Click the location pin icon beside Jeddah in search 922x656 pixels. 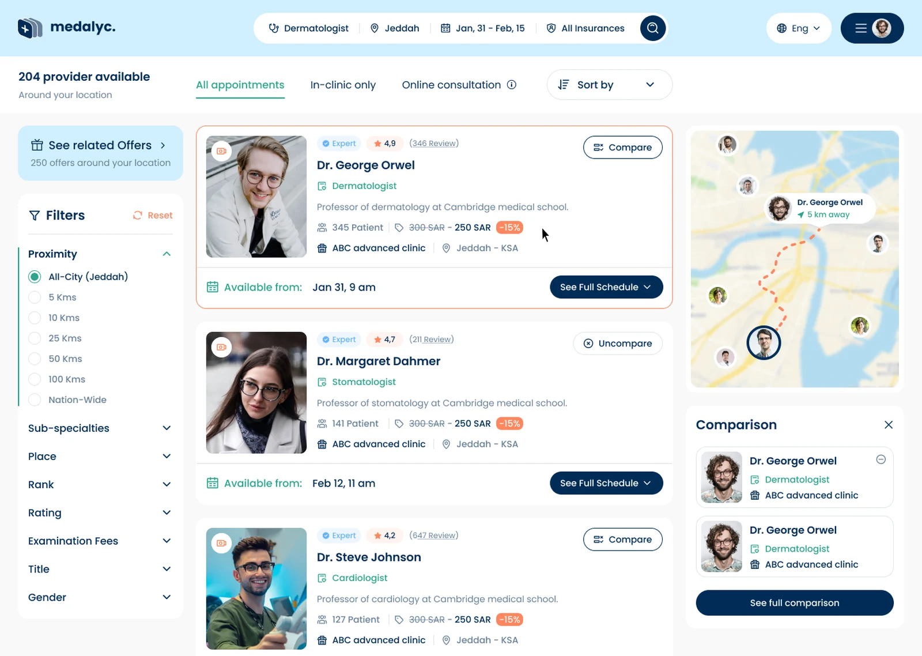pos(375,28)
